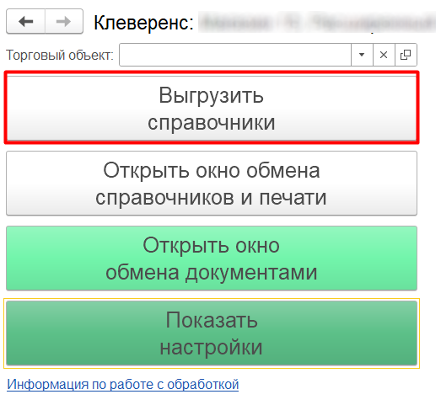Screen dimensions: 441x405
Task: Open the selected Торговый объект record icon
Action: tap(406, 55)
